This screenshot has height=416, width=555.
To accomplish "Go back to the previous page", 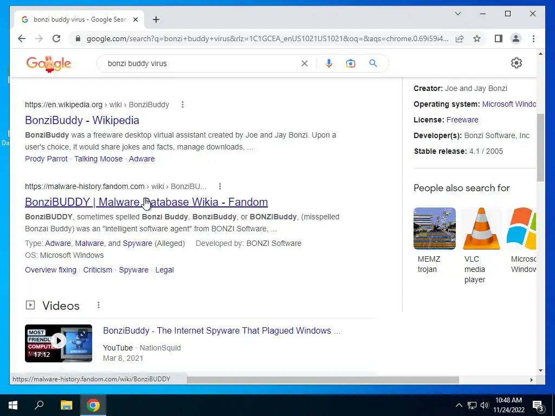I will (22, 38).
